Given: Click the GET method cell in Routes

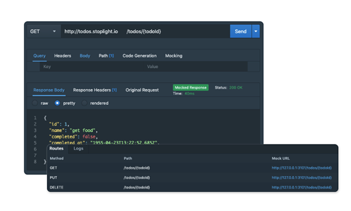Looking at the screenshot, I should click(53, 168).
